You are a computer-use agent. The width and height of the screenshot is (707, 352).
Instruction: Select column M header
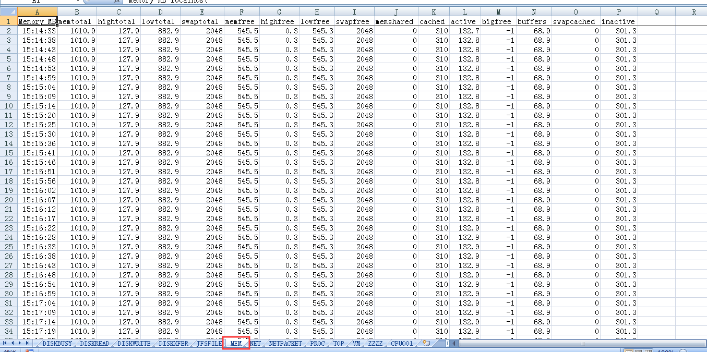pyautogui.click(x=498, y=11)
